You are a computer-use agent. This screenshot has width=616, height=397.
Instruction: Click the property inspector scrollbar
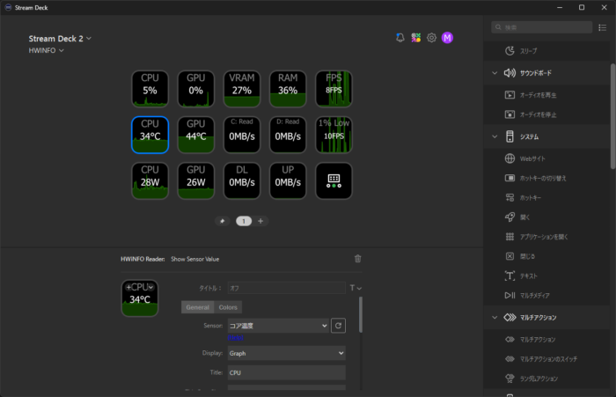point(361,314)
